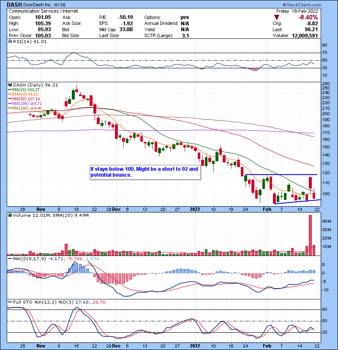Image resolution: width=338 pixels, height=350 pixels.
Task: Click the Open value 101.05
Action: [43, 17]
